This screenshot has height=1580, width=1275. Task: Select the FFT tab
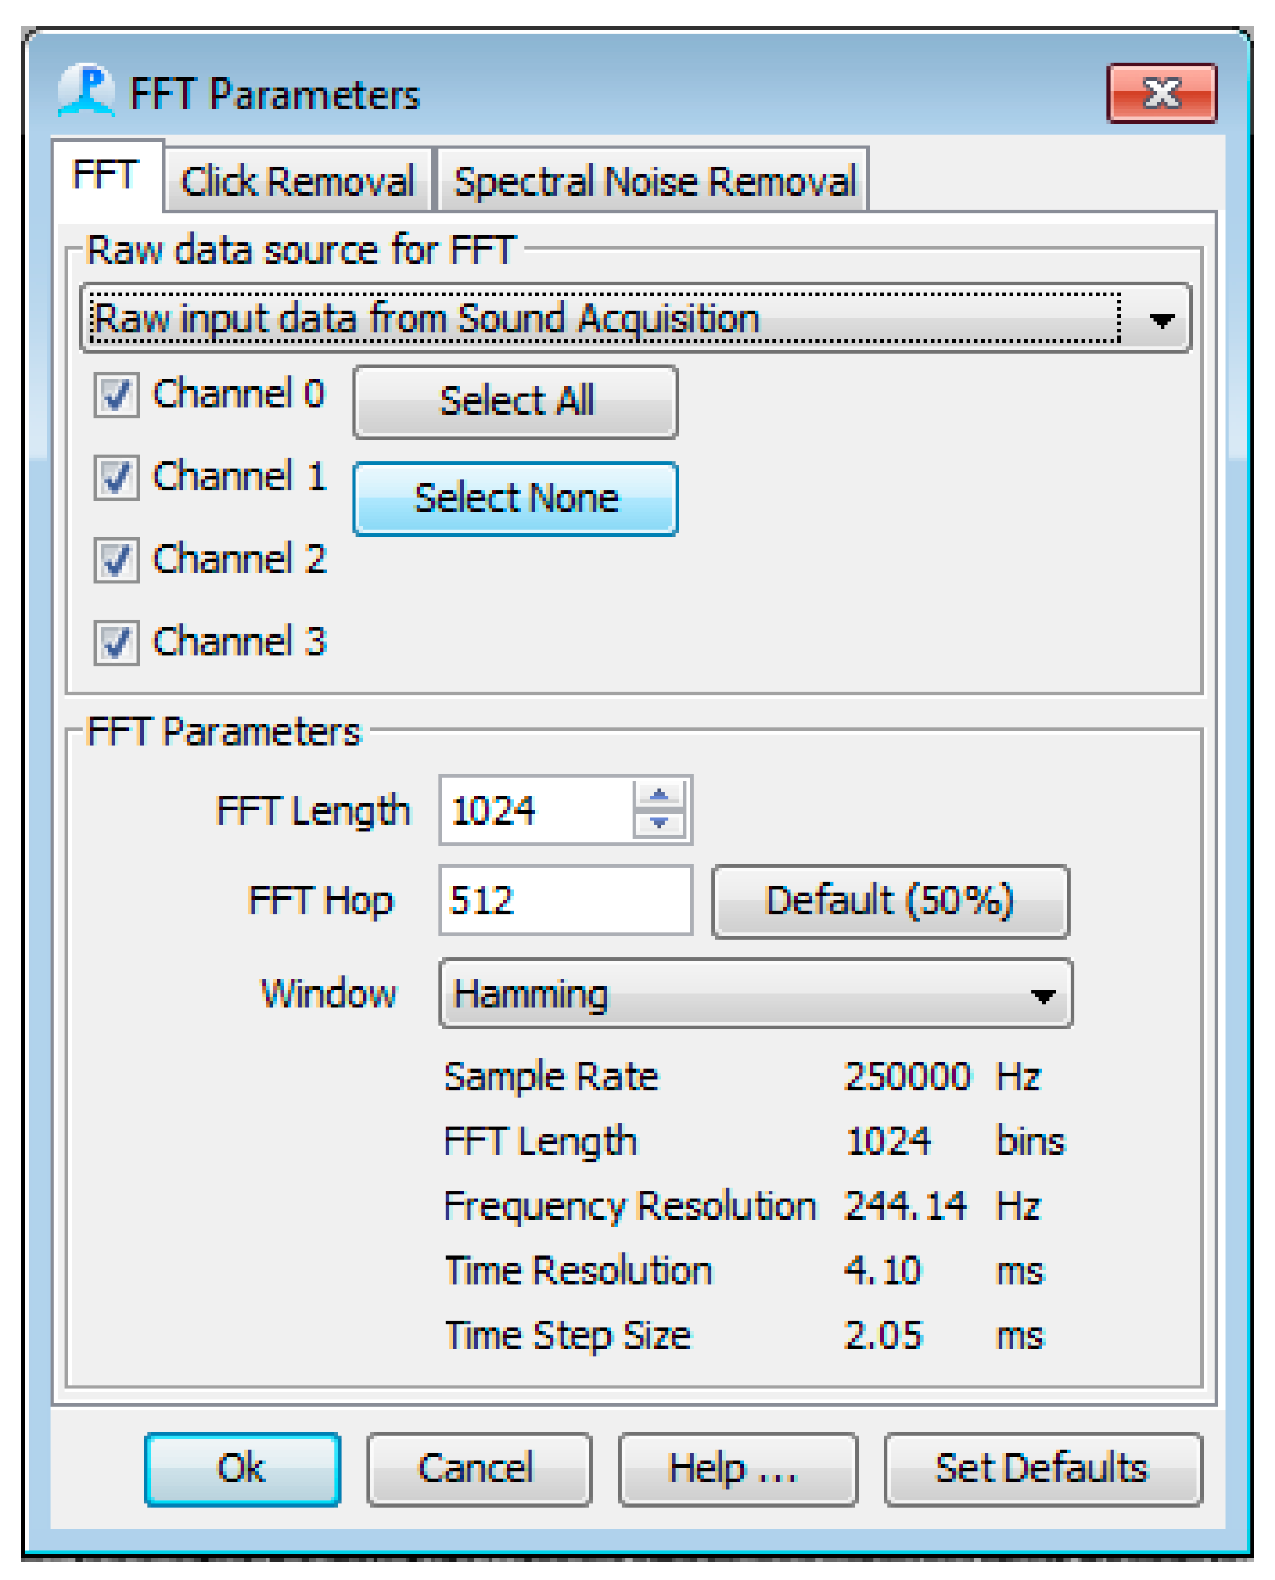(106, 175)
